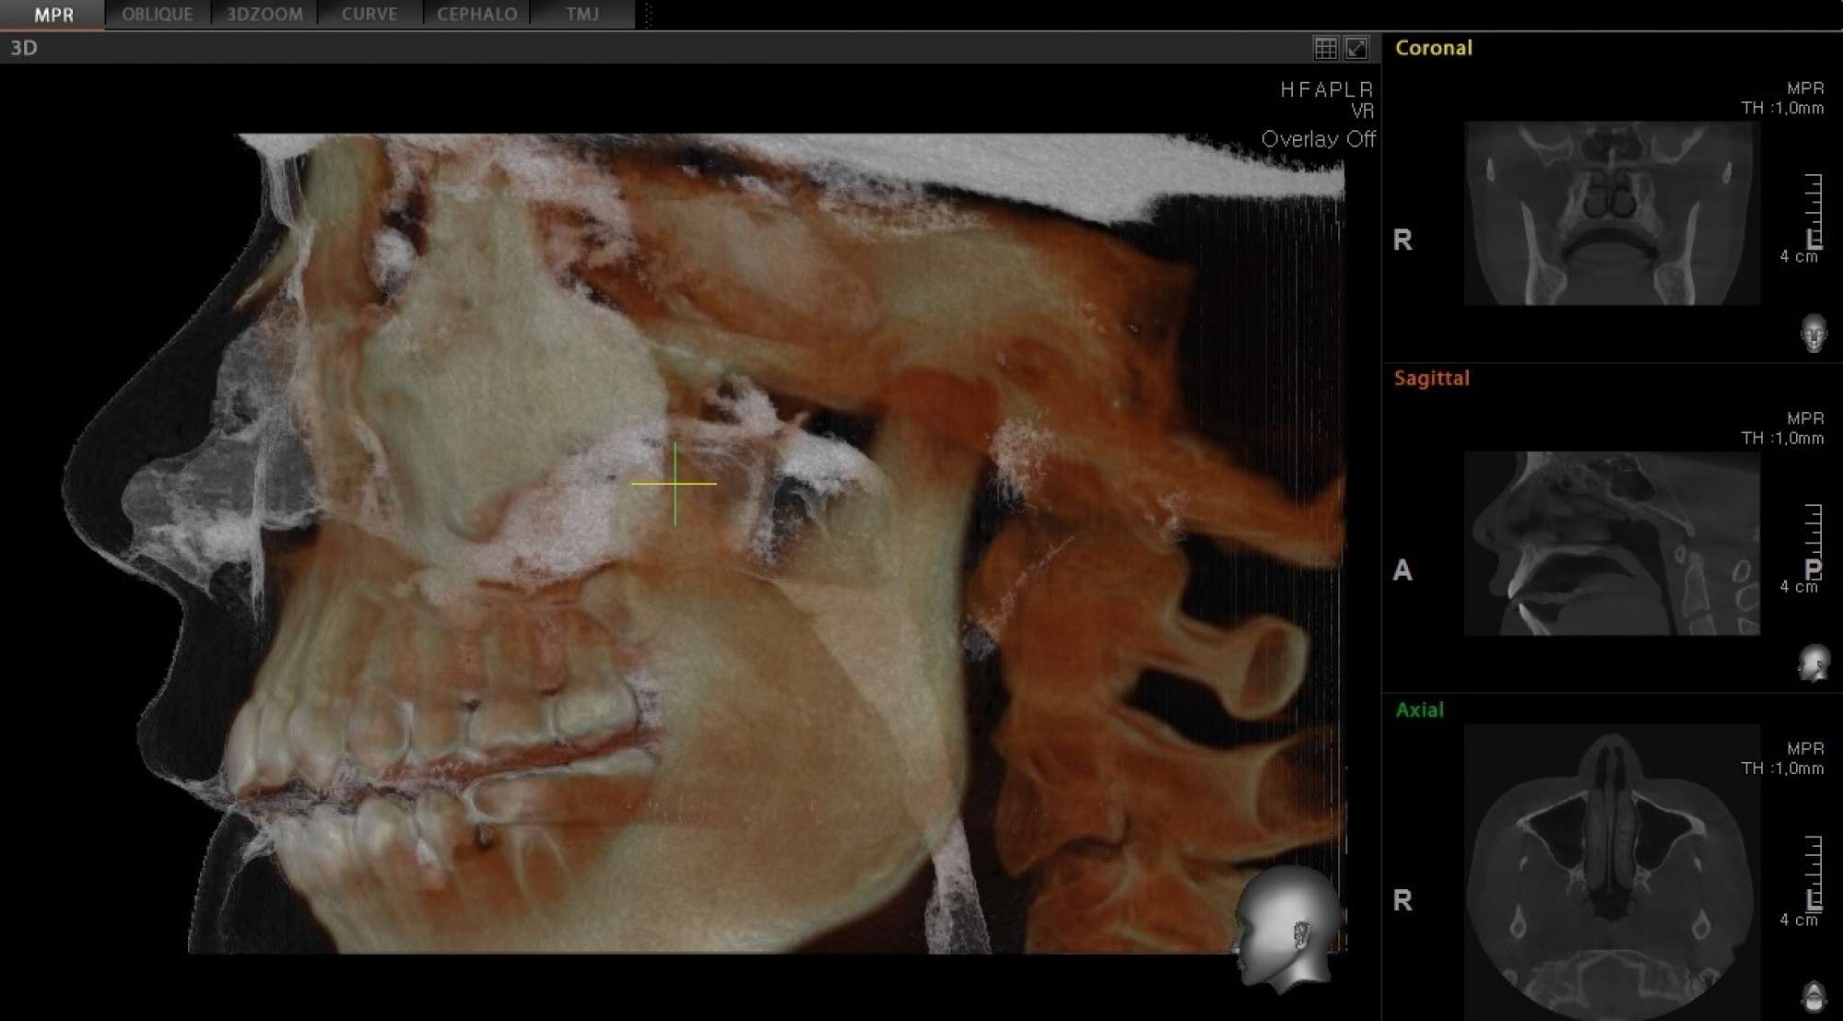Click the R marker in Coronal view
This screenshot has height=1021, width=1843.
click(1403, 241)
